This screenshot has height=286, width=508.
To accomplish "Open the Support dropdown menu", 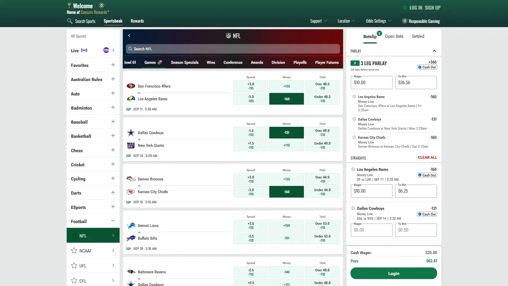I will coord(318,21).
